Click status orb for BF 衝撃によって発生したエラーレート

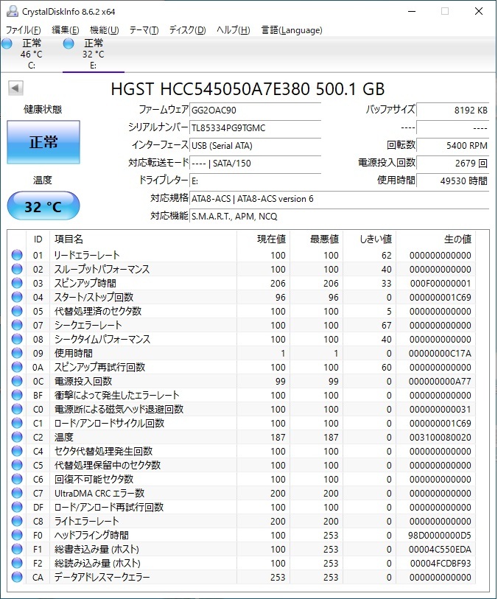(x=17, y=395)
